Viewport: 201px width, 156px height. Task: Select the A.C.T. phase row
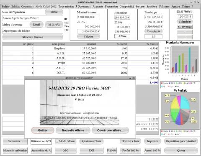[x=80, y=68]
